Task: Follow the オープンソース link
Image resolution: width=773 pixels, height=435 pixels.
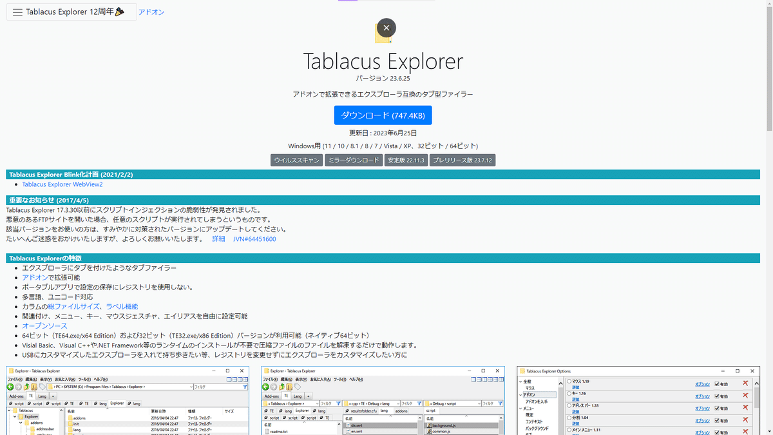Action: [44, 326]
